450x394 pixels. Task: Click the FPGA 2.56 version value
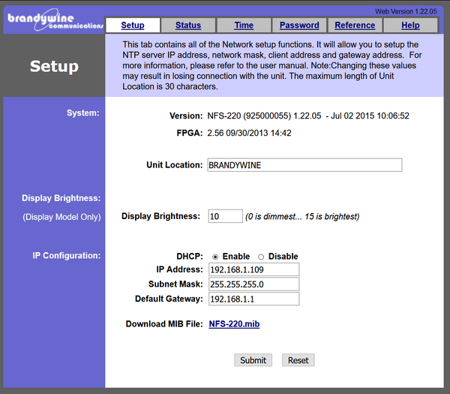pos(249,133)
